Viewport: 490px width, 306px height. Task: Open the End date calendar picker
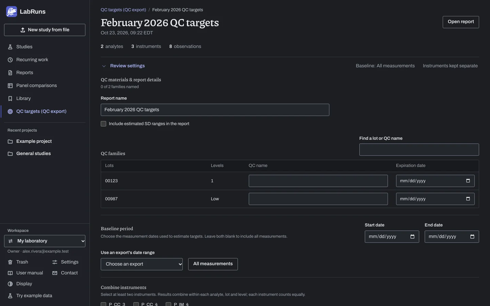click(472, 237)
